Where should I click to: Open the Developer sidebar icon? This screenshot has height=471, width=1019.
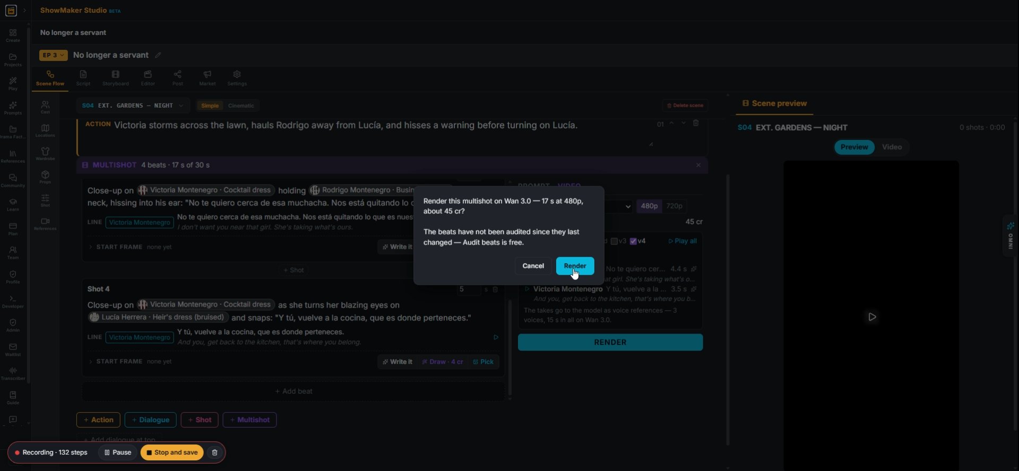pyautogui.click(x=13, y=302)
